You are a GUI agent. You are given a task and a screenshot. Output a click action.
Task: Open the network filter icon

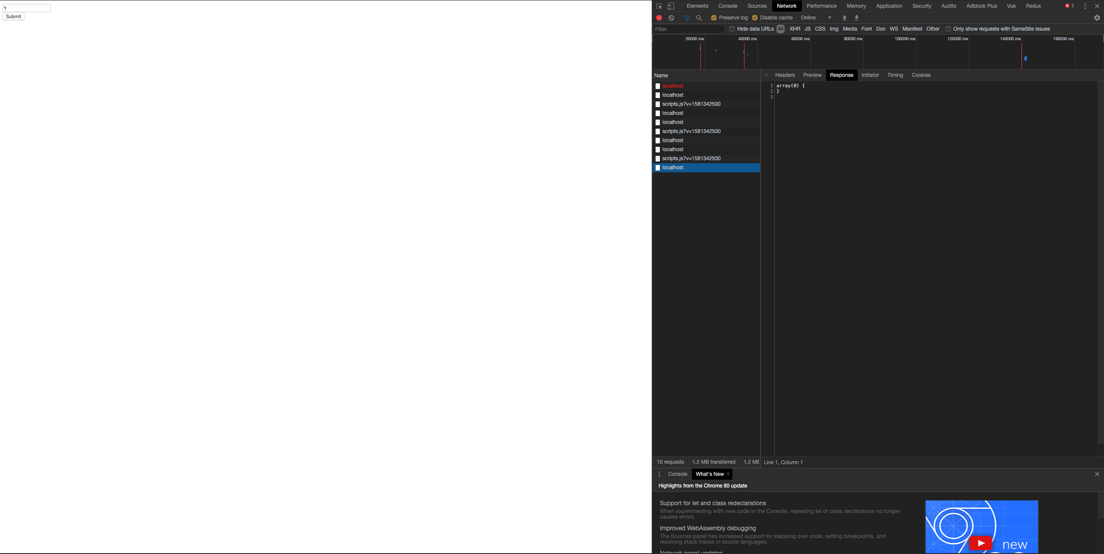tap(687, 18)
